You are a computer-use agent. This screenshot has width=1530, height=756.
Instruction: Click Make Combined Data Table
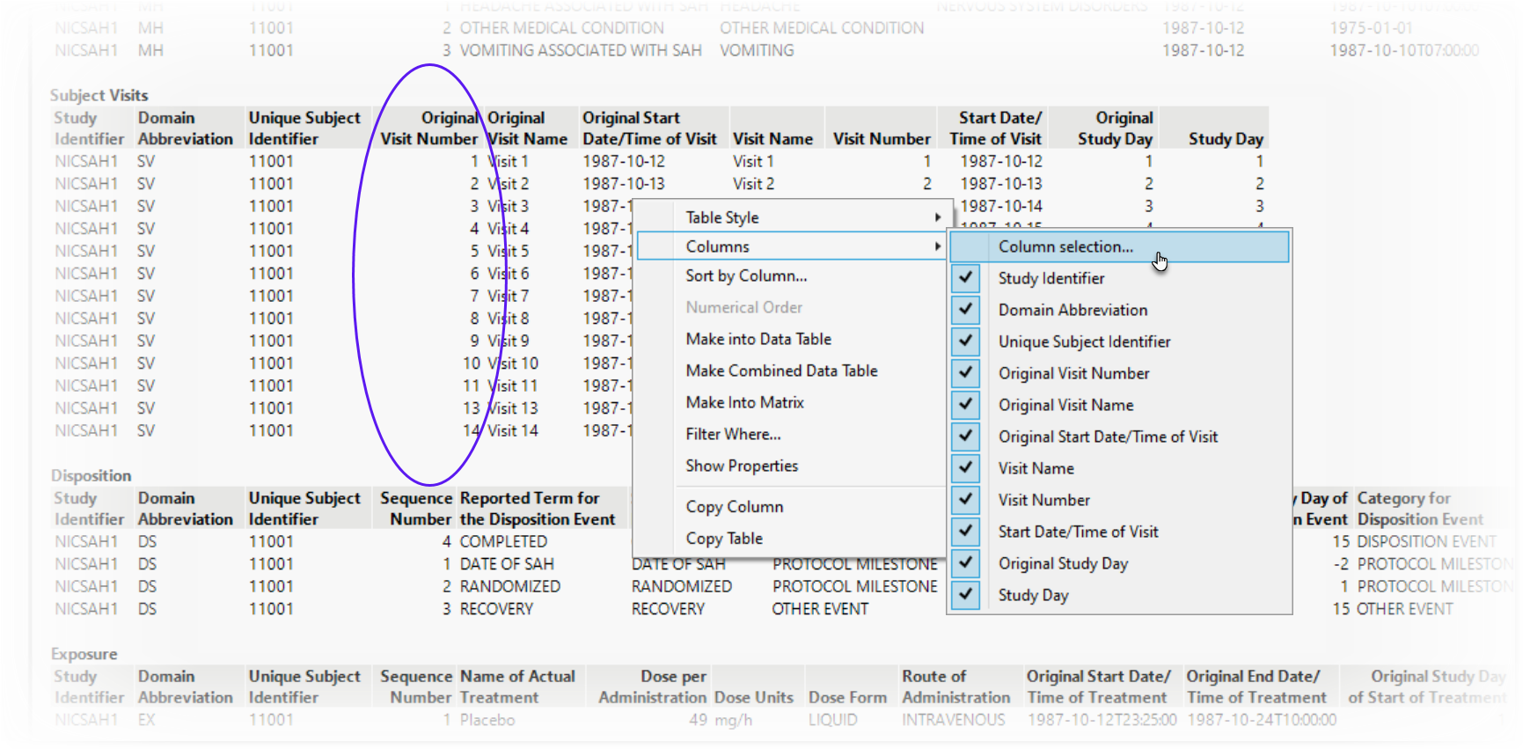(781, 371)
